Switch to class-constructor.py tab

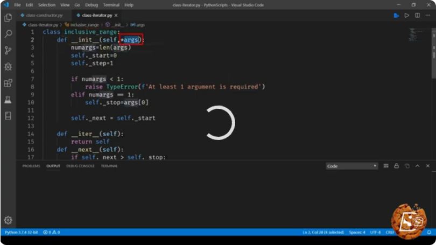(41, 16)
